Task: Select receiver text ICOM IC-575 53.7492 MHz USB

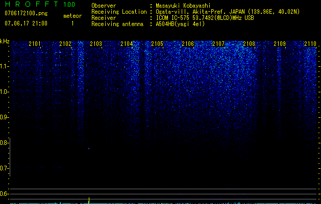Action: [205, 18]
